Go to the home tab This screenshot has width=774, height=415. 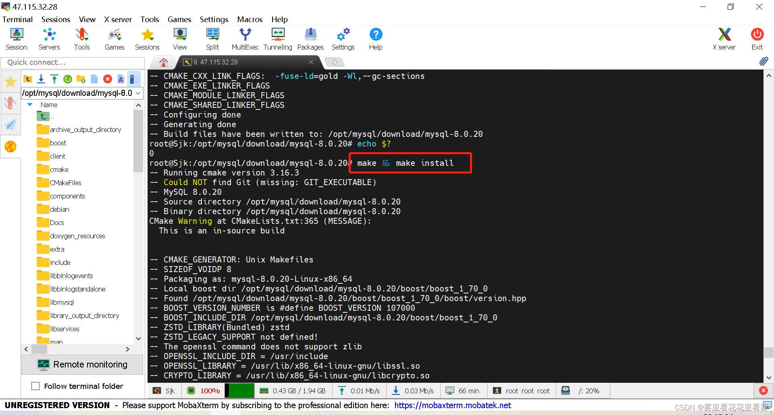tap(163, 62)
